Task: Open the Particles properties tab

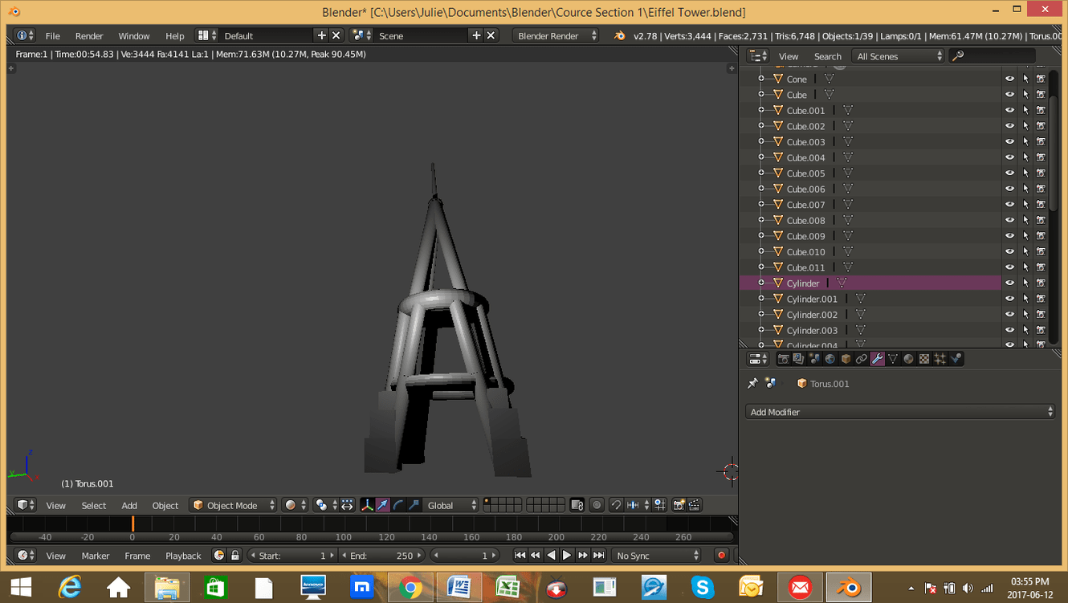Action: (940, 358)
